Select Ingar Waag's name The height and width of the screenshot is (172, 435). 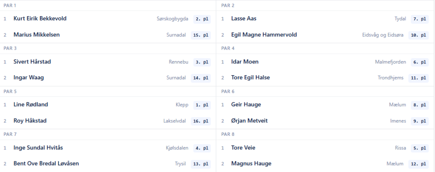click(x=28, y=78)
